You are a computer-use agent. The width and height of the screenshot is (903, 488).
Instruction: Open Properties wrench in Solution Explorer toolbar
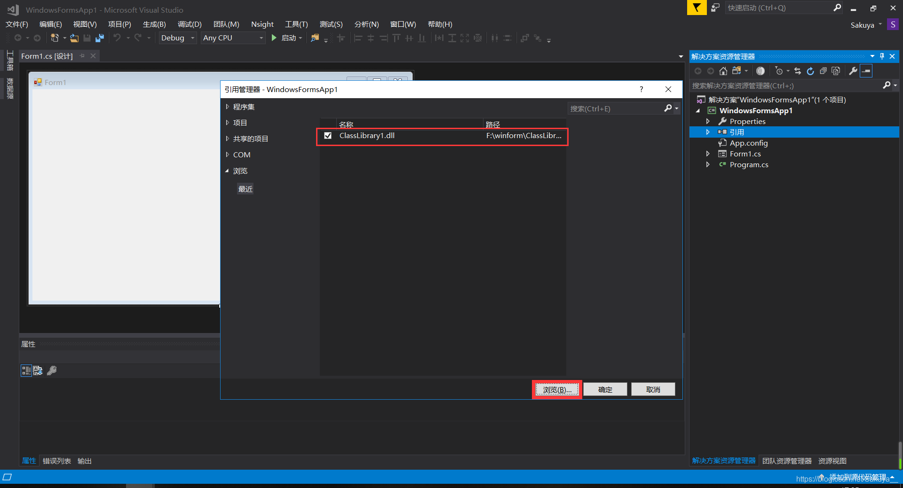point(853,71)
